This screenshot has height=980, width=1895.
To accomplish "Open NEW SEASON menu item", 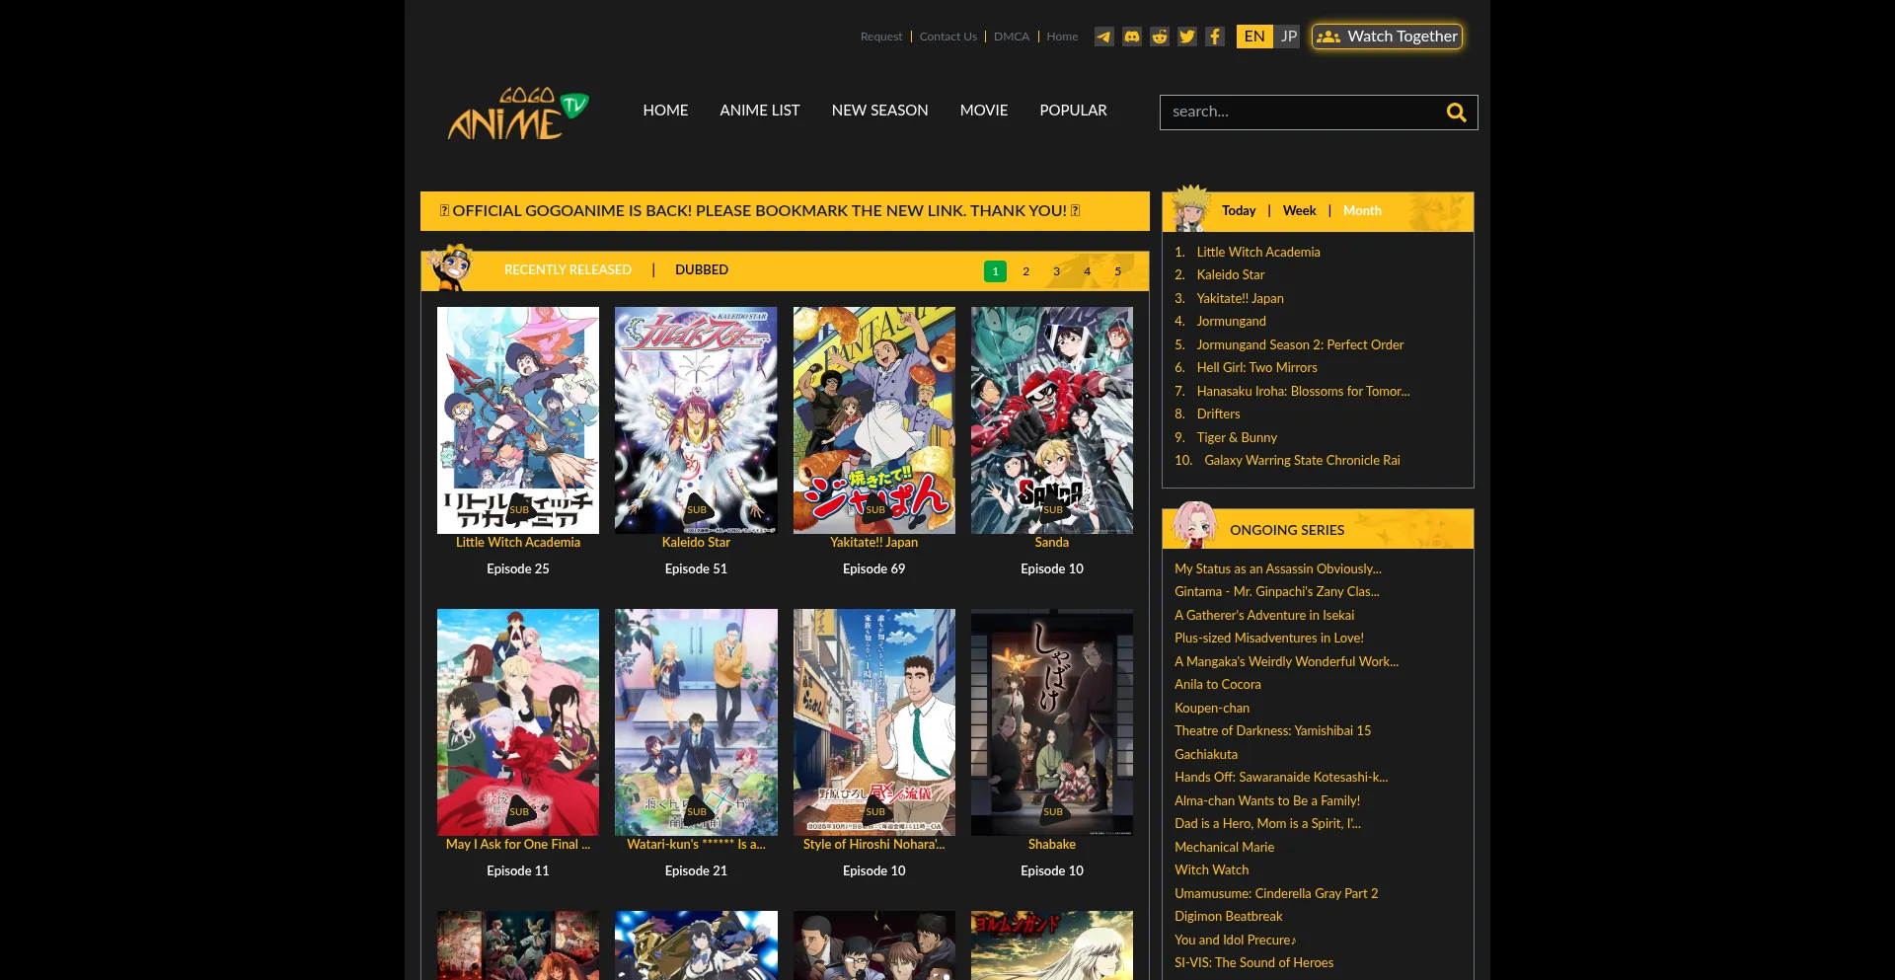I will pyautogui.click(x=879, y=111).
